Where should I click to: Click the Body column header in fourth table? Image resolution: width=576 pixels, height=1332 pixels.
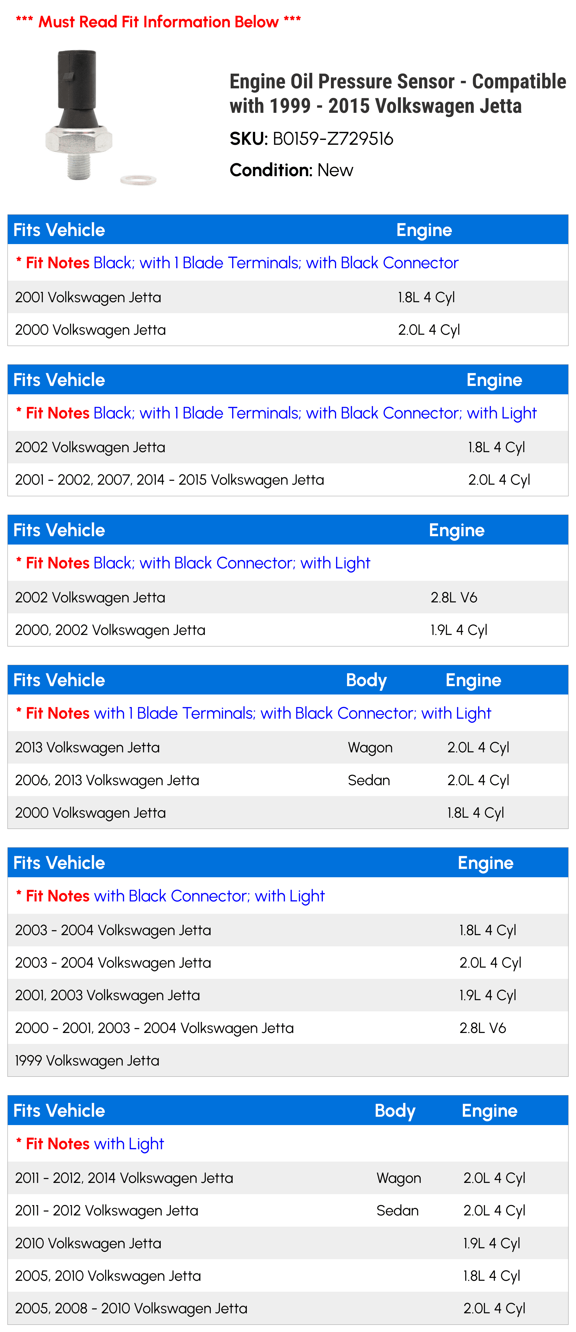(x=366, y=680)
